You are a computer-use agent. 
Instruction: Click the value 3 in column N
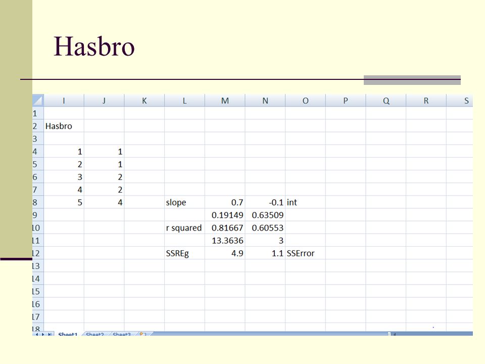tap(265, 241)
